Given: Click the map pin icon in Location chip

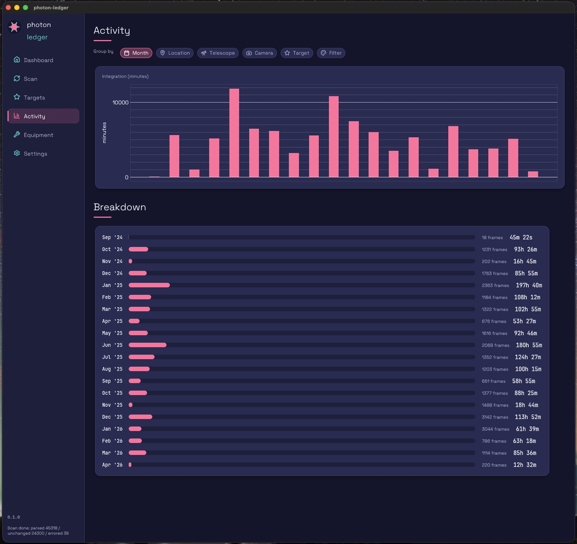Looking at the screenshot, I should (163, 53).
